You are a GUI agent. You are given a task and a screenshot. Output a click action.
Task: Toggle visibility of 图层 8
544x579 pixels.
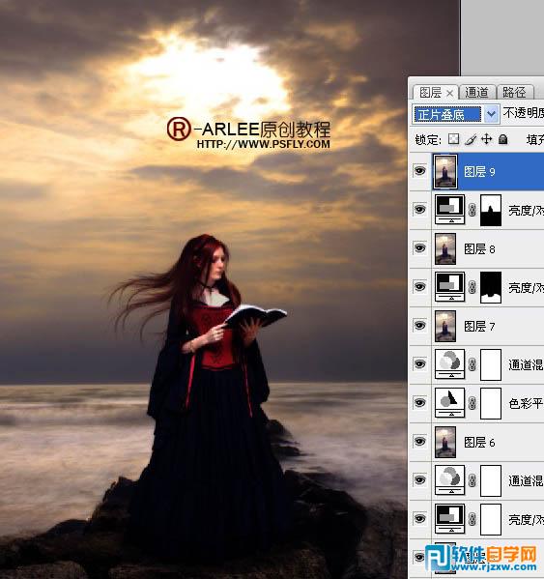pyautogui.click(x=419, y=248)
